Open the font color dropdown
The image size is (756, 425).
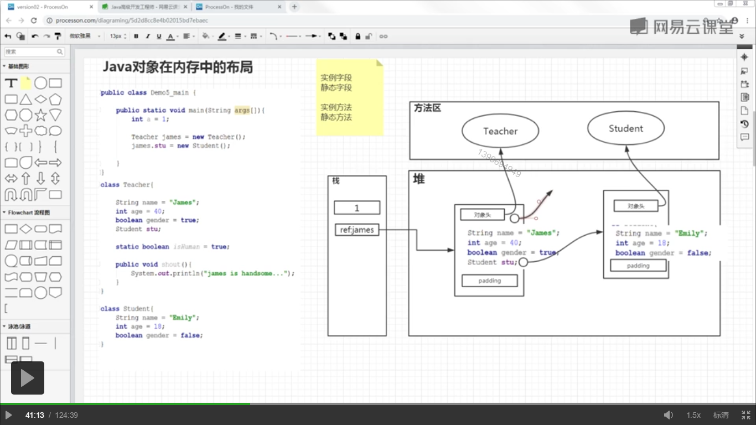pyautogui.click(x=172, y=36)
